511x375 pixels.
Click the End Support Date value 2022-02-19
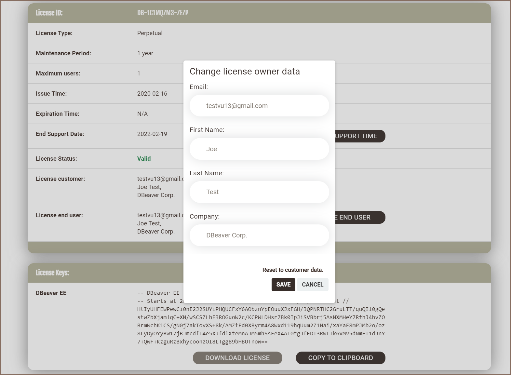pyautogui.click(x=152, y=134)
